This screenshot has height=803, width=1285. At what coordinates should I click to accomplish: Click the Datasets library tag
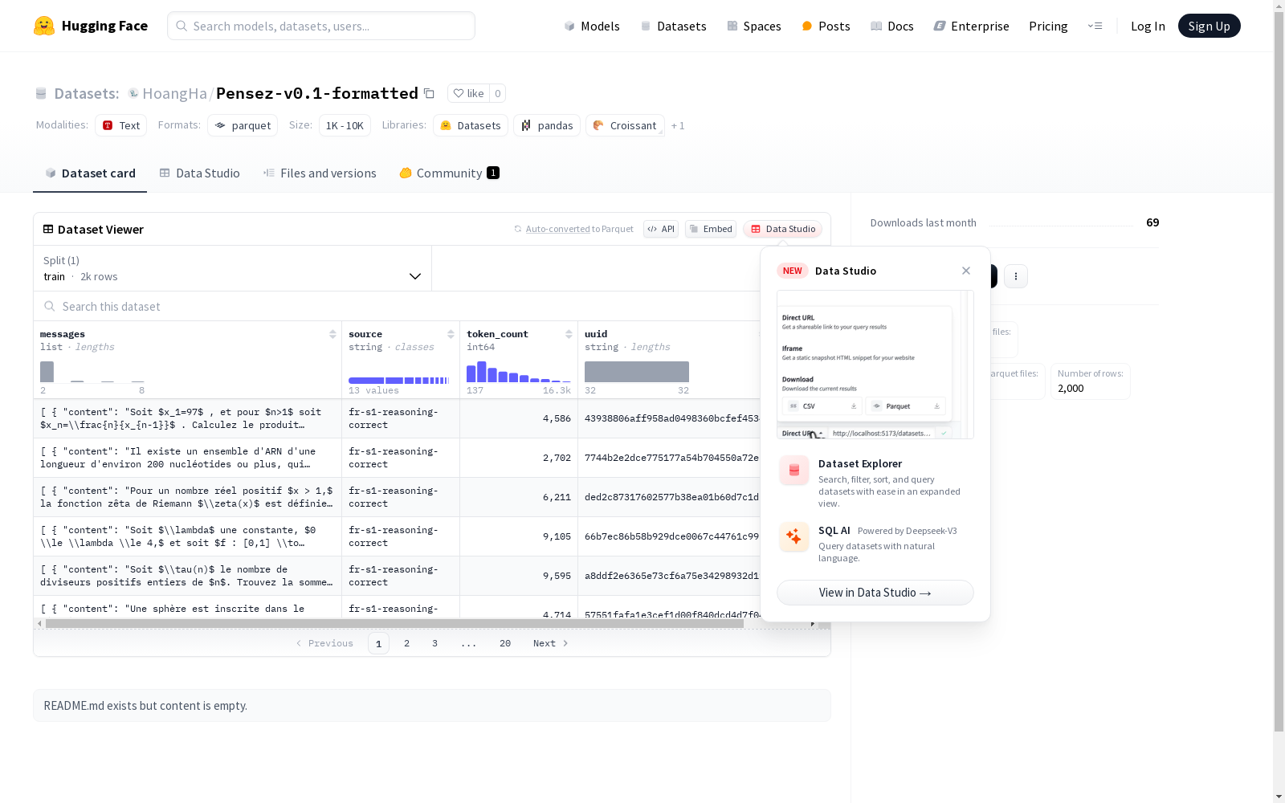(x=471, y=125)
